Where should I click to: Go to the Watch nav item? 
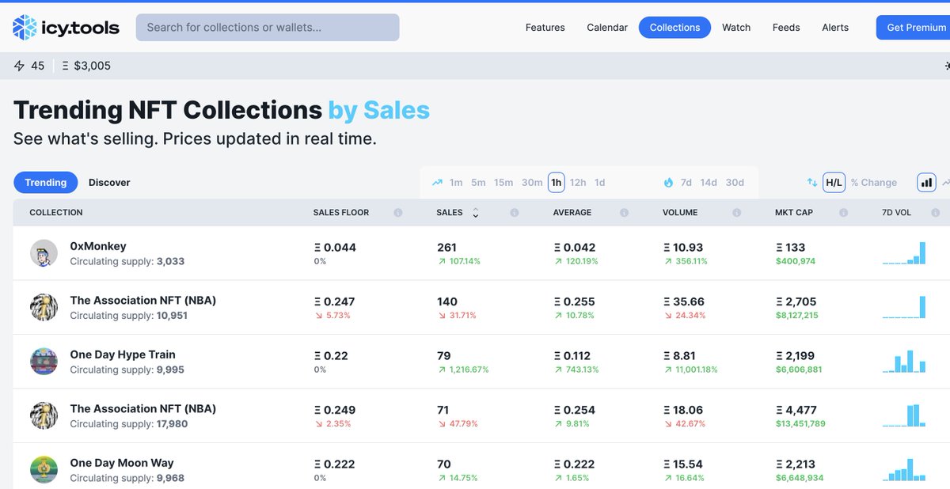point(736,28)
